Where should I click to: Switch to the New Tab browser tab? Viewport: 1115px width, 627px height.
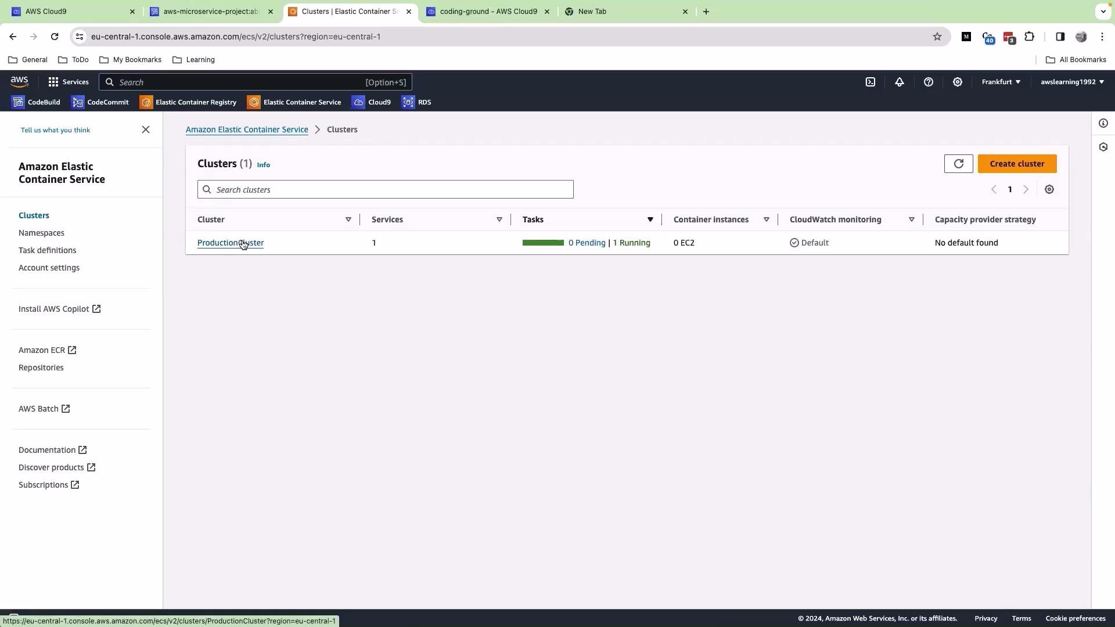pyautogui.click(x=626, y=12)
